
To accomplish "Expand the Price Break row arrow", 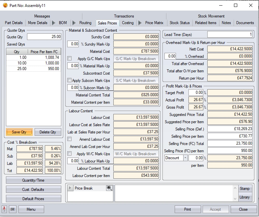I will point(70,188).
